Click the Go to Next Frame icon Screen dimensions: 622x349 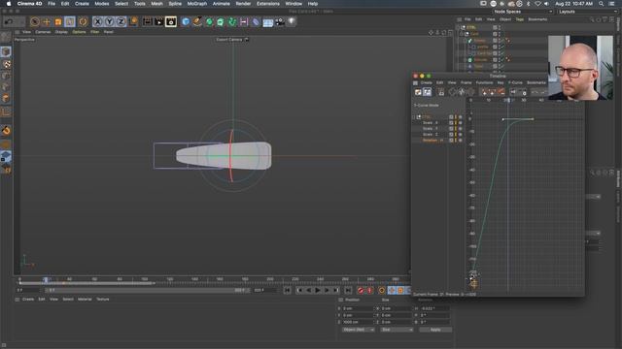click(327, 291)
